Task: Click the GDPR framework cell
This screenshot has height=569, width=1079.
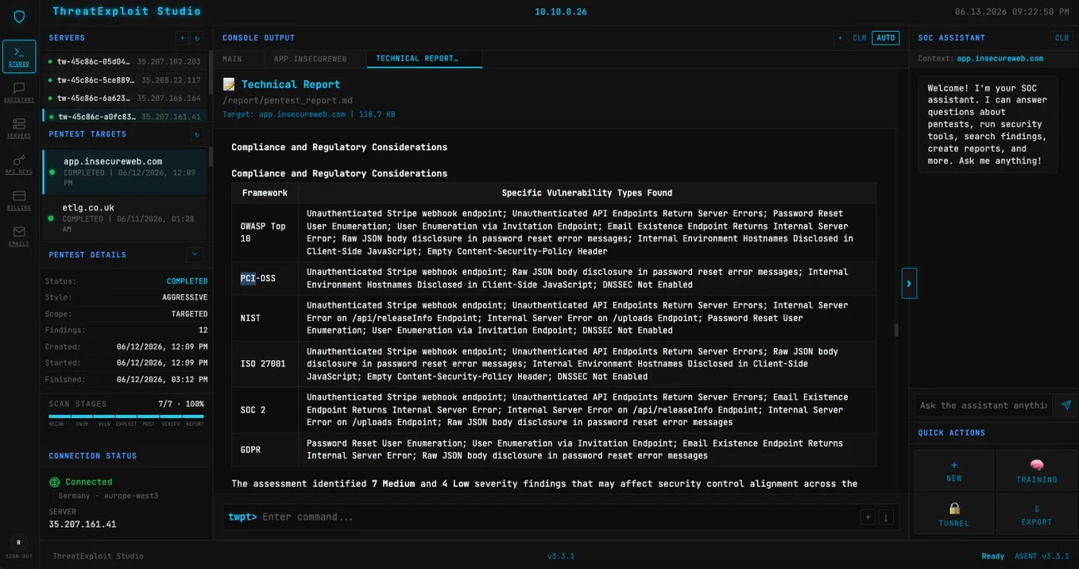Action: [265, 450]
